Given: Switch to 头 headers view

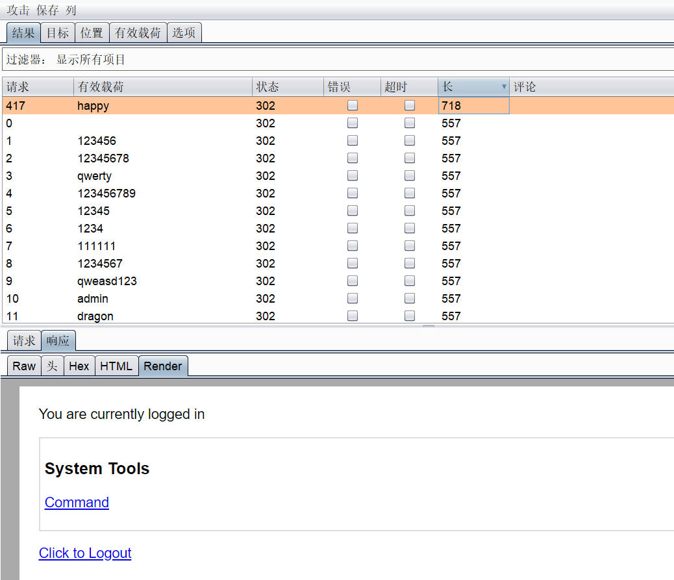Looking at the screenshot, I should tap(53, 366).
